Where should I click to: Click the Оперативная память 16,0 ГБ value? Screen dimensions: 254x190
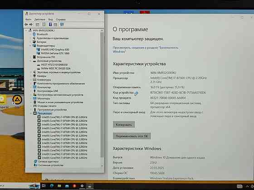click(x=167, y=87)
